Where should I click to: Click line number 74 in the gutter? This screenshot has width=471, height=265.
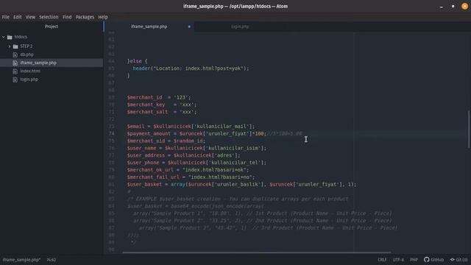coord(111,133)
